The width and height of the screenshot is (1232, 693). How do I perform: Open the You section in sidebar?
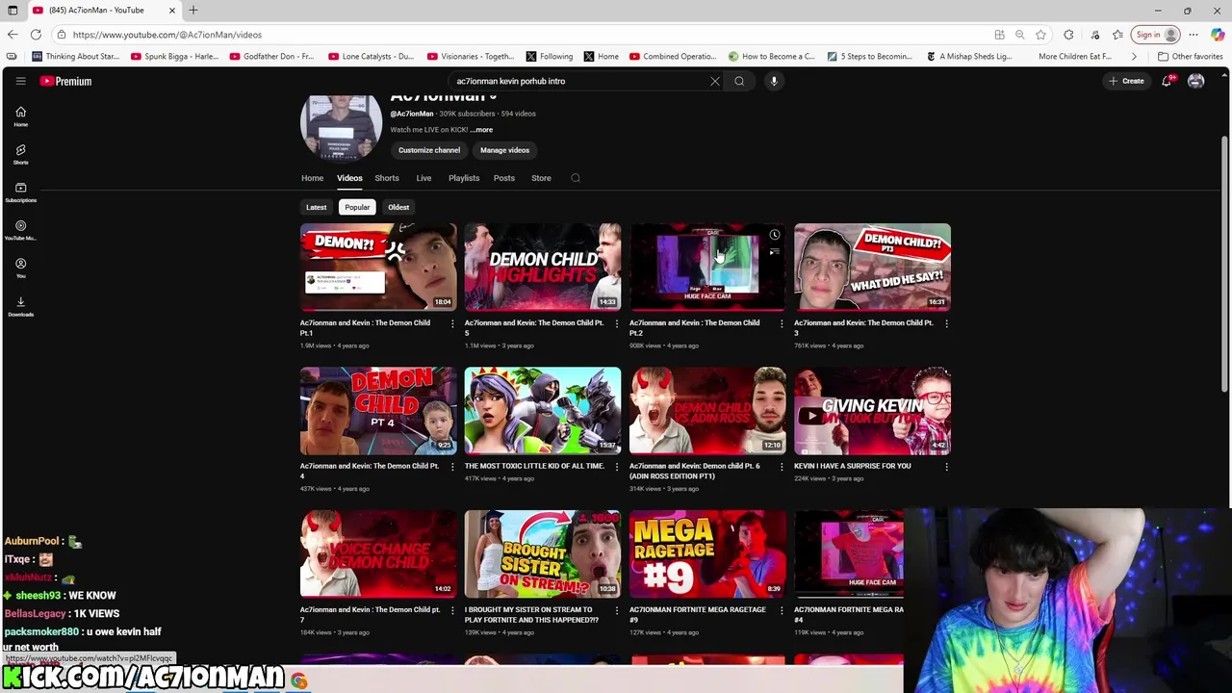click(x=20, y=268)
